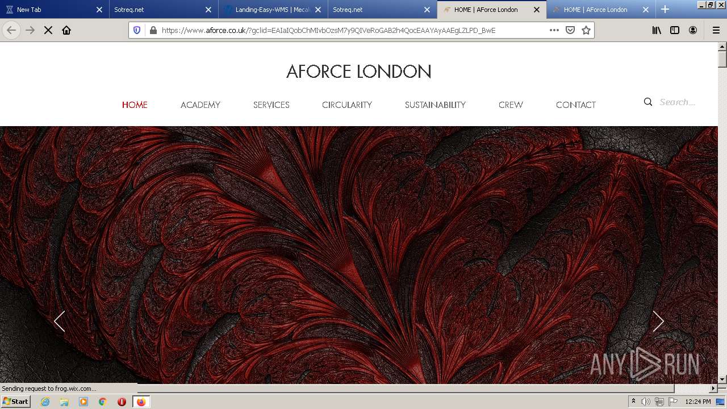Screen dimensions: 727x409
Task: Open the ACADEMY page
Action: (200, 105)
